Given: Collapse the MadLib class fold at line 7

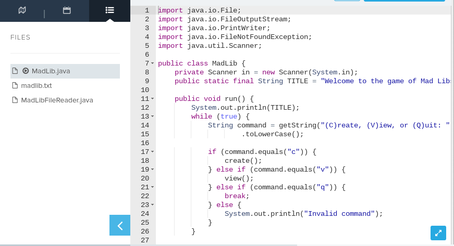Looking at the screenshot, I should pos(153,63).
